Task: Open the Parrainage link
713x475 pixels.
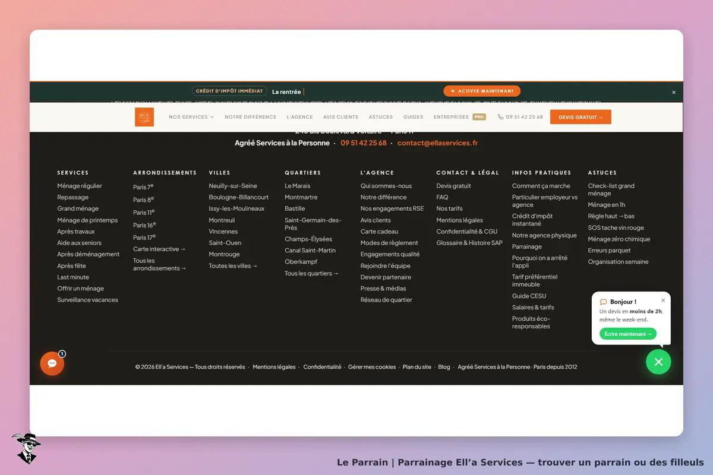Action: coord(527,246)
